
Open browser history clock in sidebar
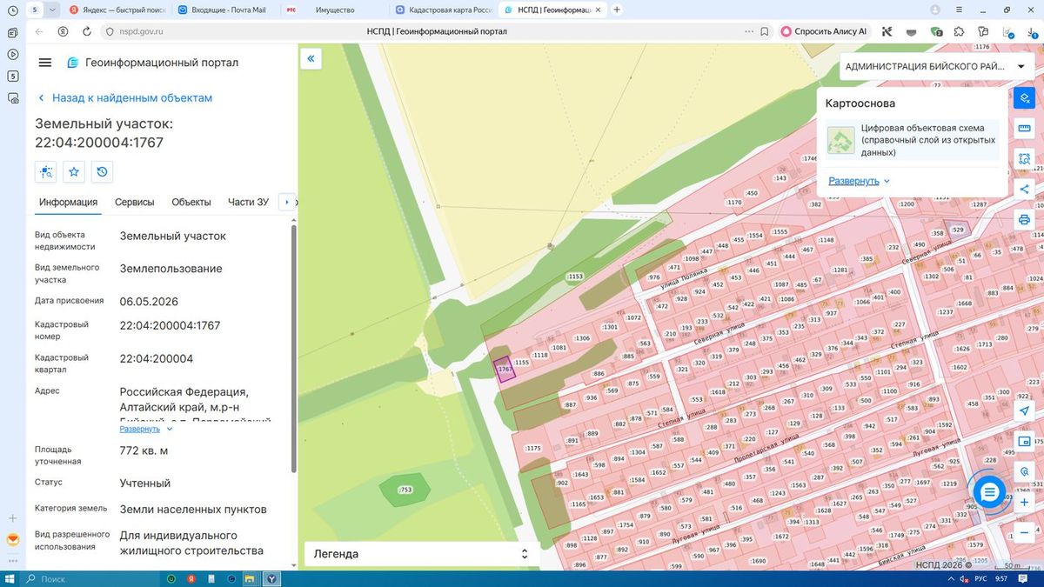coord(13,11)
